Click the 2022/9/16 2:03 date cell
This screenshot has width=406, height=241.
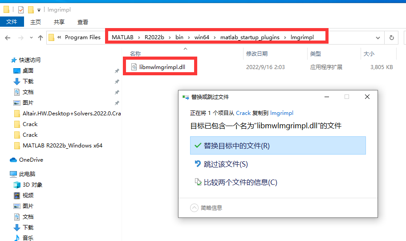(265, 67)
